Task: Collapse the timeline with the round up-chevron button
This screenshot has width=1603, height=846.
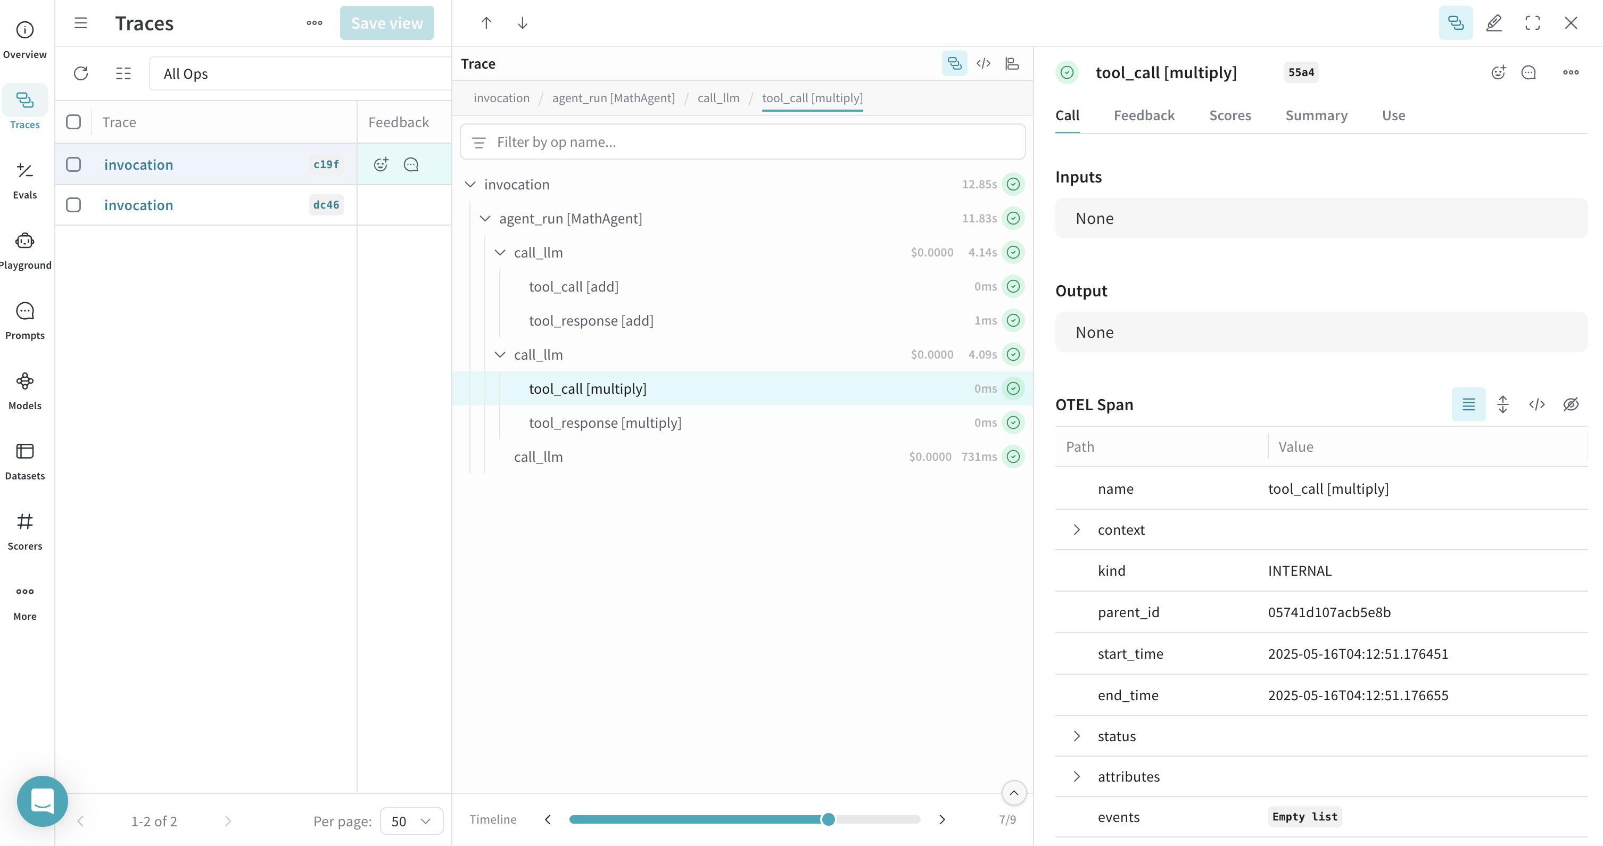Action: 1014,792
